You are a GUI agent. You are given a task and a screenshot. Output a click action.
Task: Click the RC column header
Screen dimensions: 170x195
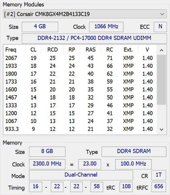(x=110, y=50)
